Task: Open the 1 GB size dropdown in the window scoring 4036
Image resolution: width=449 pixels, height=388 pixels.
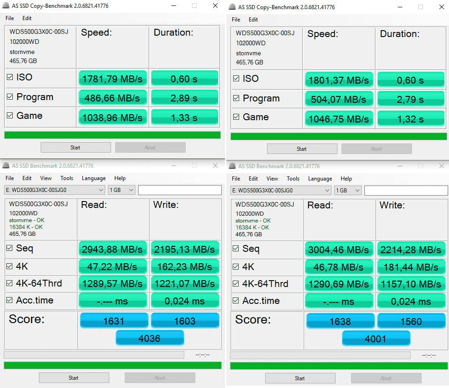Action: pyautogui.click(x=122, y=190)
